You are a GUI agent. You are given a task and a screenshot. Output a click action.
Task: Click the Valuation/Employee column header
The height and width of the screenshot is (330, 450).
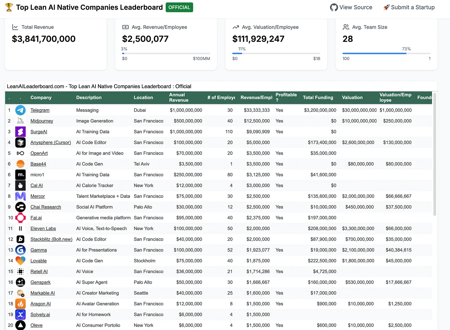pos(396,97)
